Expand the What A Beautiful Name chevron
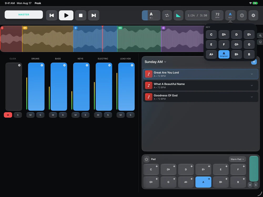 tap(252, 85)
